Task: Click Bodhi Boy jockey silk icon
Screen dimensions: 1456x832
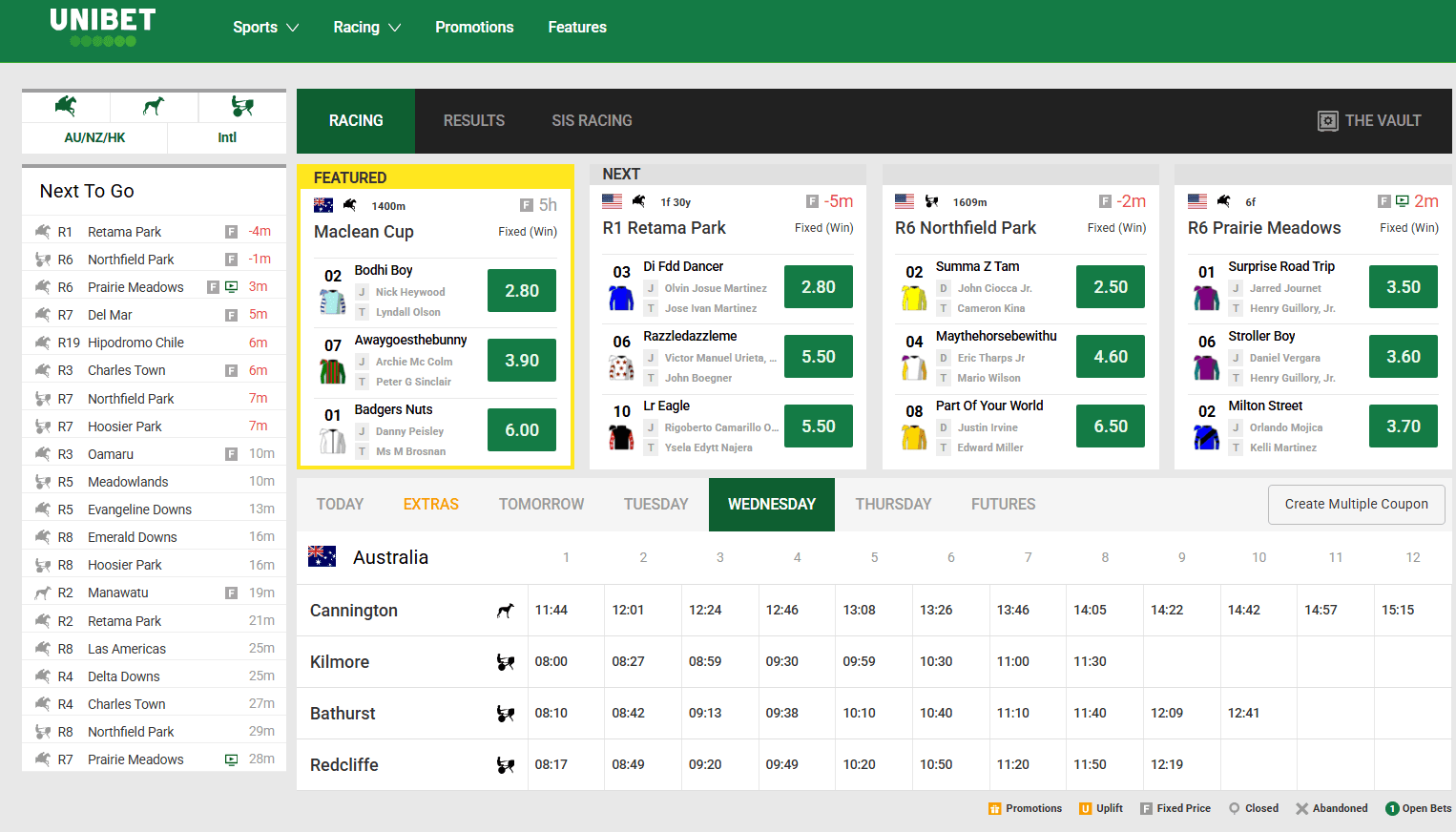Action: tap(332, 302)
